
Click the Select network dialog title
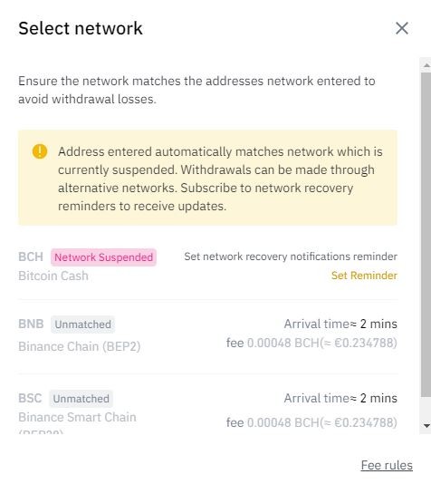(x=81, y=28)
